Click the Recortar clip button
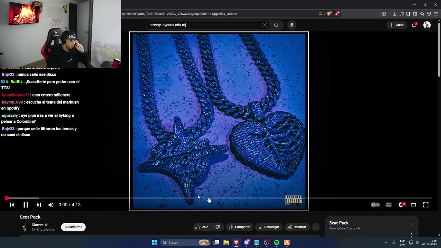Image resolution: width=441 pixels, height=248 pixels. tap(297, 227)
